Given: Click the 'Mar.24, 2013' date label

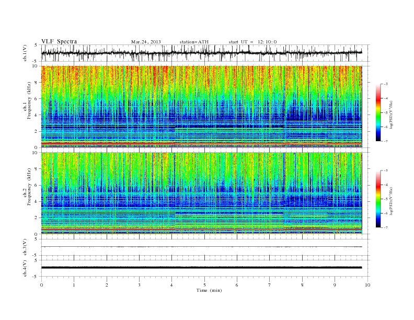Looking at the screenshot, I should pyautogui.click(x=146, y=42).
